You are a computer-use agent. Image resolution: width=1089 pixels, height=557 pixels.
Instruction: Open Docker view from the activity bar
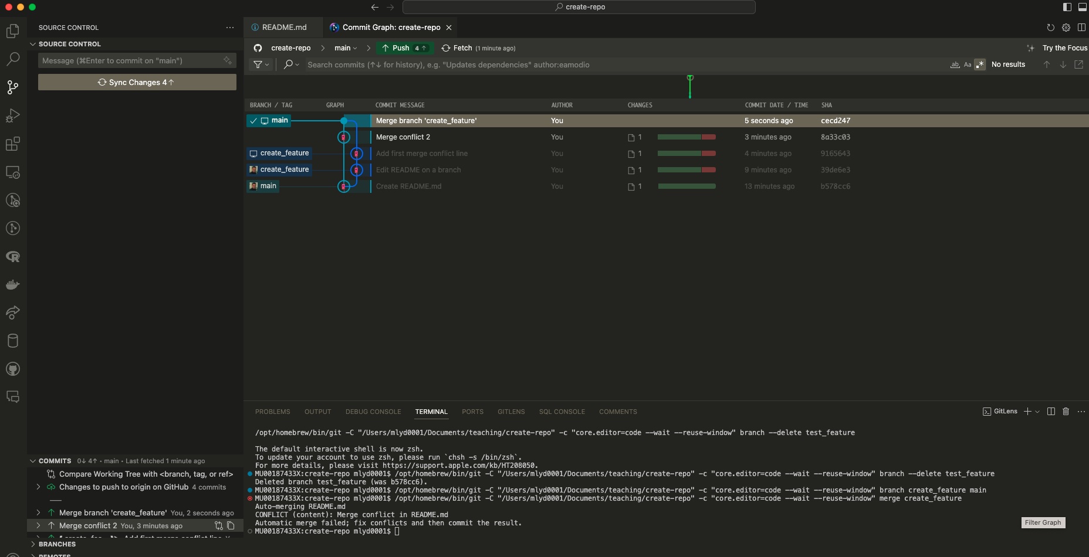(x=12, y=284)
